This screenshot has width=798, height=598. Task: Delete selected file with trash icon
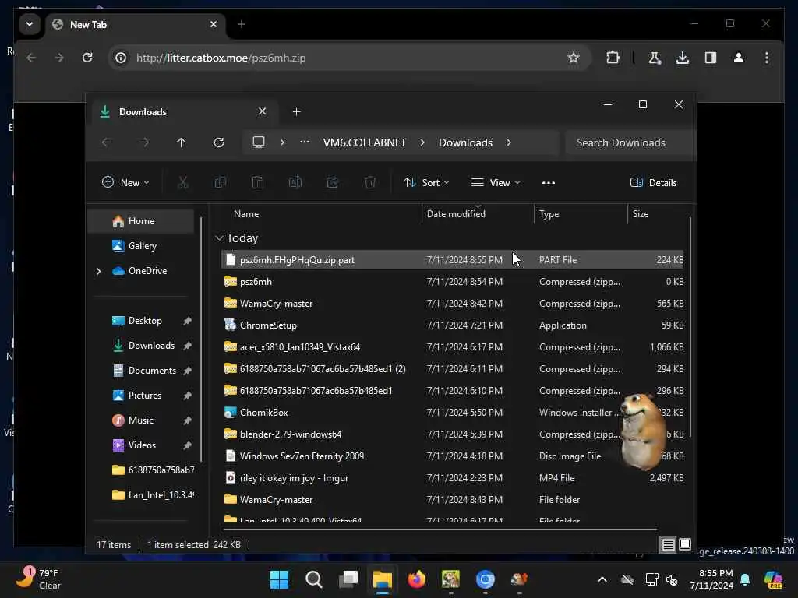point(370,182)
